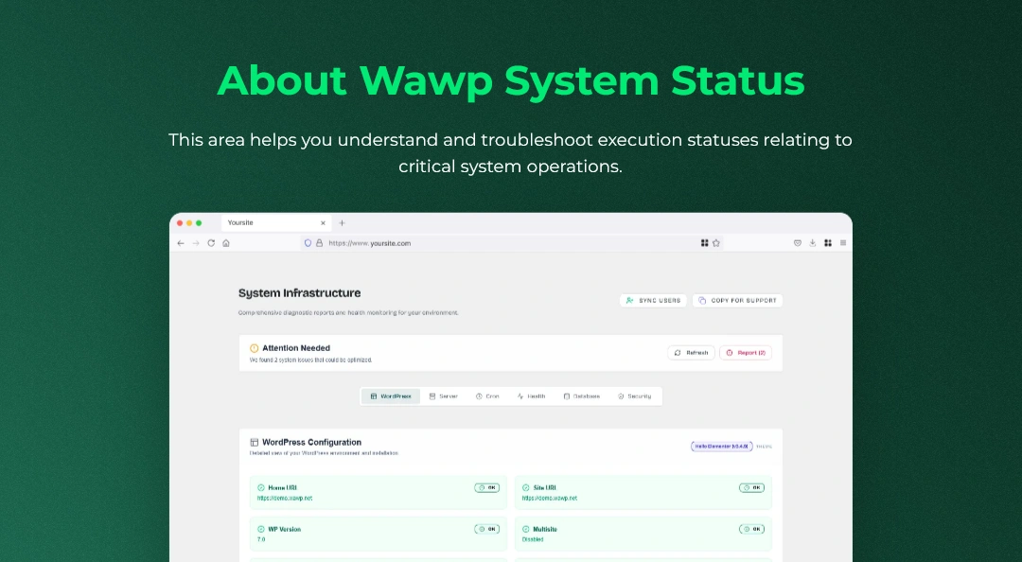Click the OK badge on WP Version
Viewport: 1022px width, 562px height.
487,530
